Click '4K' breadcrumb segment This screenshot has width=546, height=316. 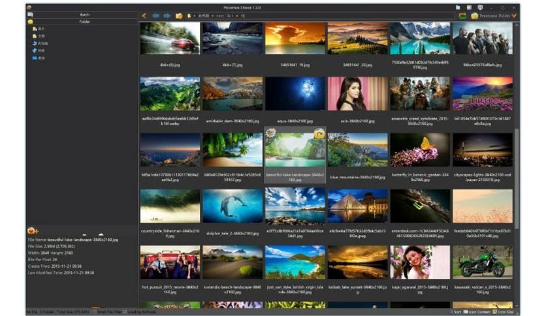pyautogui.click(x=243, y=16)
